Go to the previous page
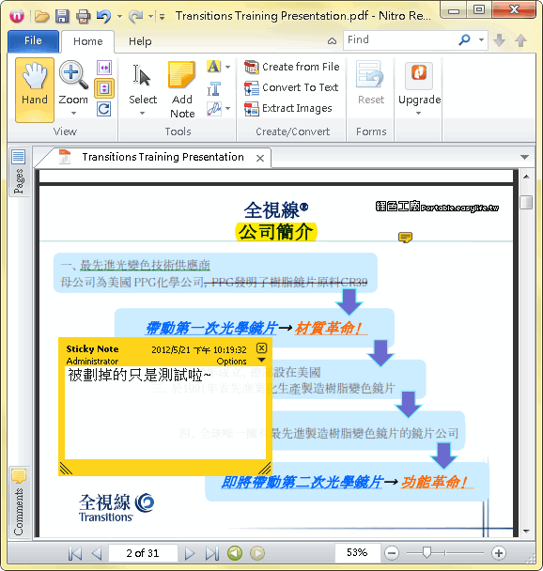The width and height of the screenshot is (543, 571). (x=96, y=553)
